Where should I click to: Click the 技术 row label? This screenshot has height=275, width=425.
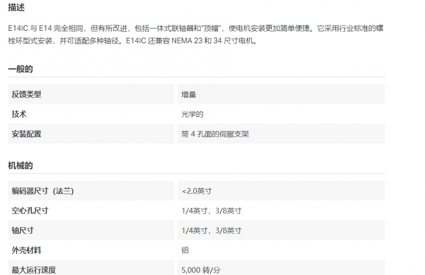tap(19, 114)
